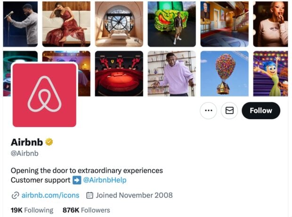View the 876K Followers list

point(86,210)
